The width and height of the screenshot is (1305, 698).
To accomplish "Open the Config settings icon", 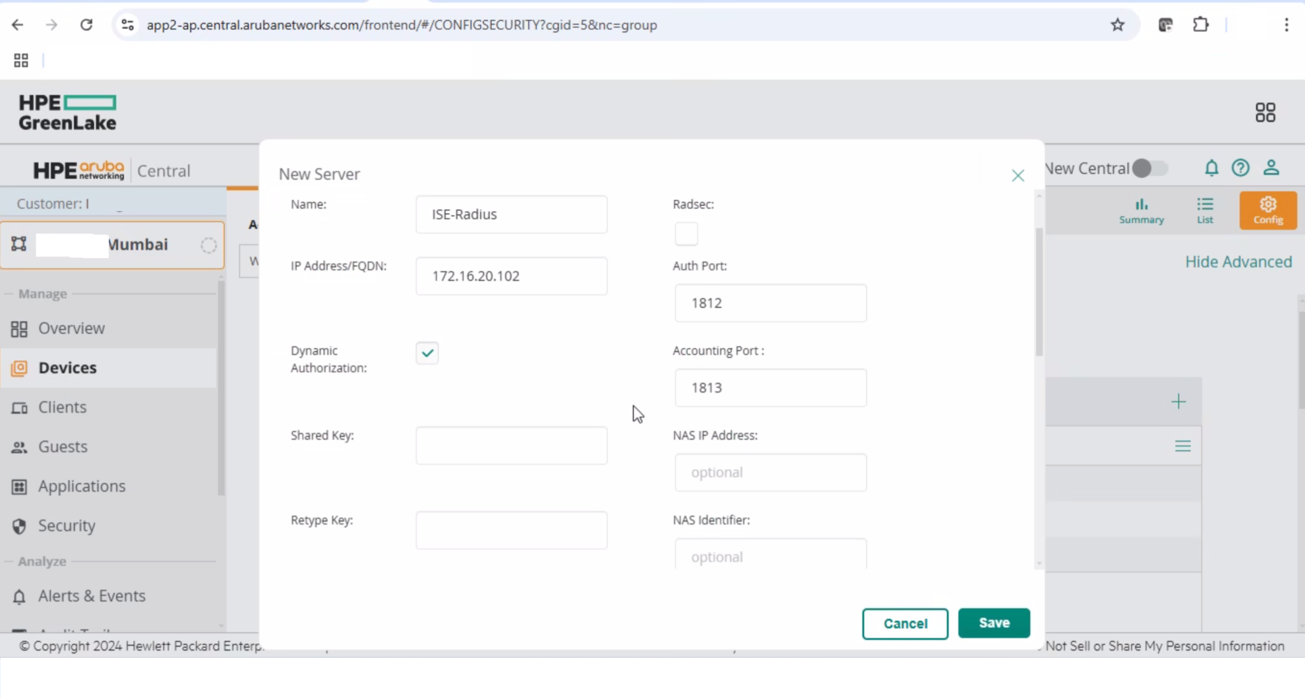I will point(1267,210).
